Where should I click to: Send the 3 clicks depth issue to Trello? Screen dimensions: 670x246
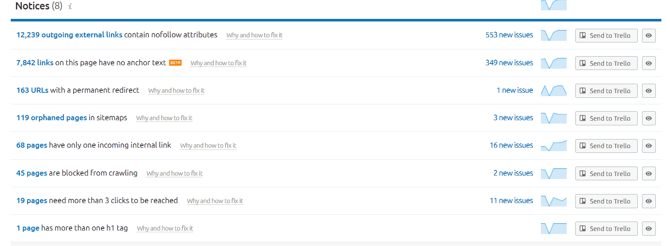pos(606,201)
